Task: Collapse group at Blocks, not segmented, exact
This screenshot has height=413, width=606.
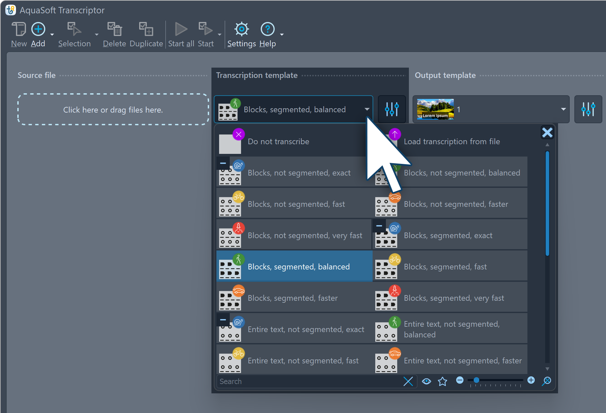Action: (x=223, y=163)
